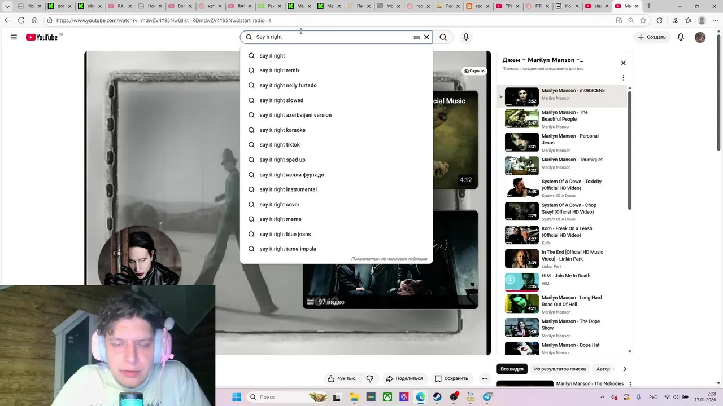Open the YouTube hamburger guide menu

[x=14, y=37]
